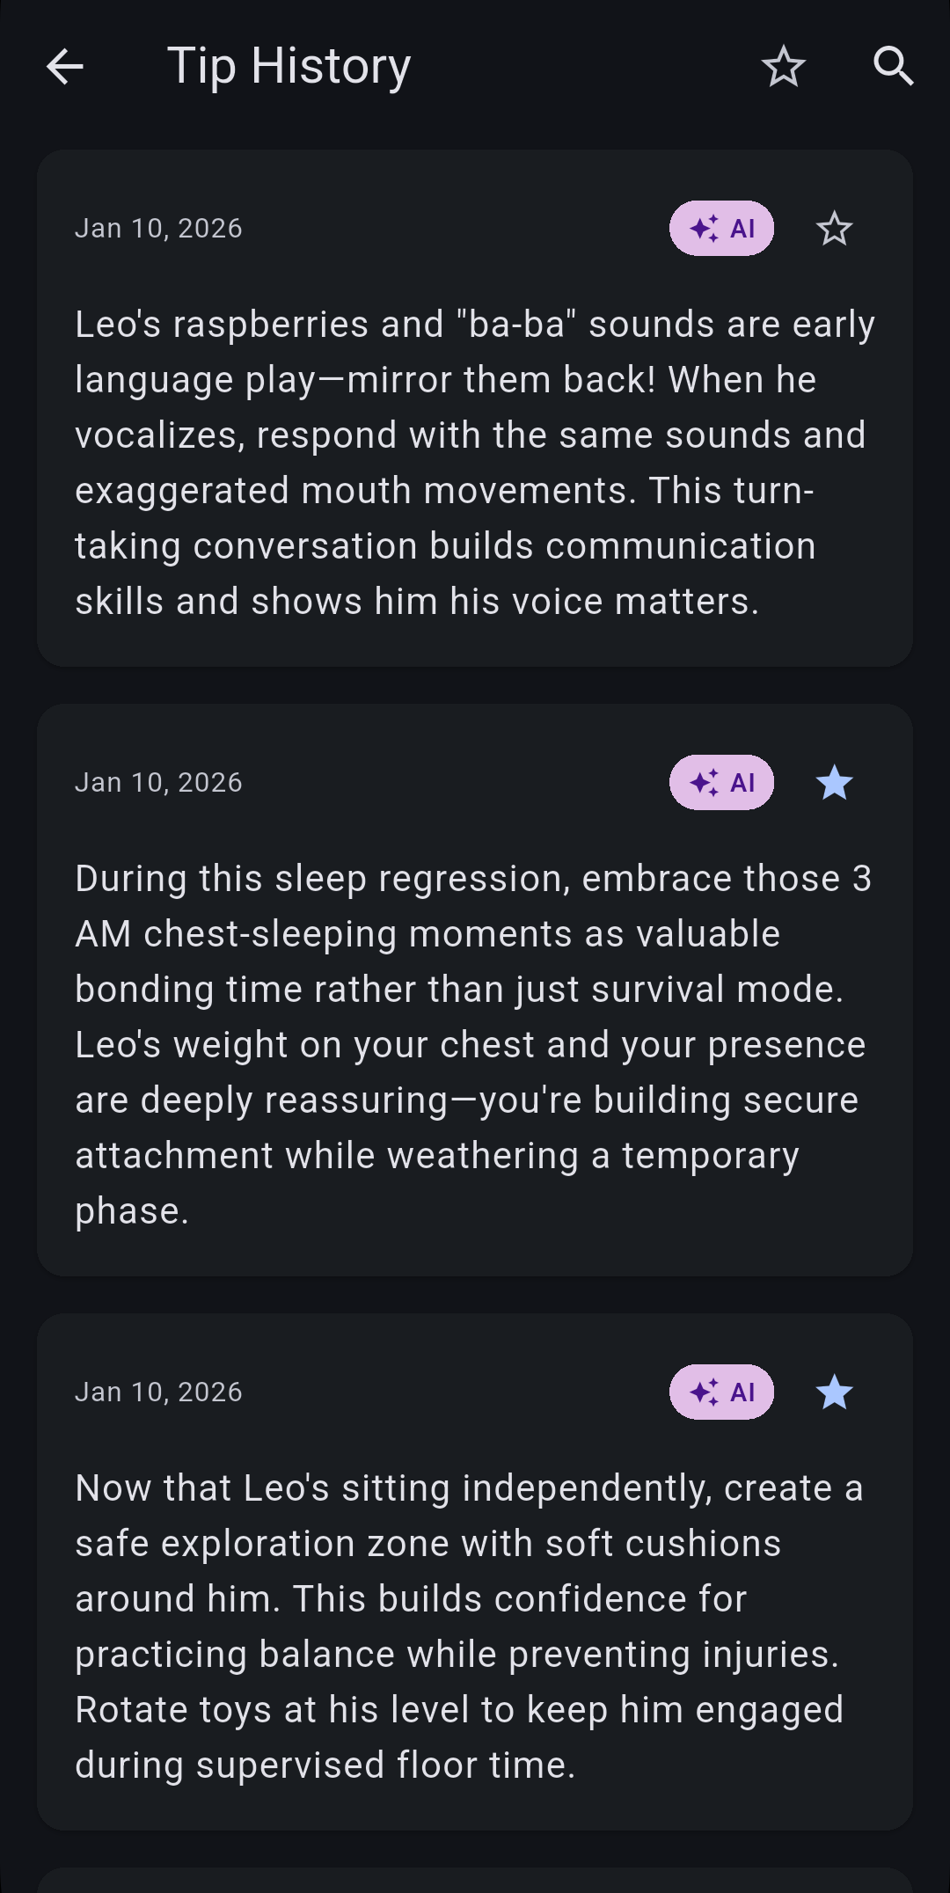Go back using the arrow button

65,67
